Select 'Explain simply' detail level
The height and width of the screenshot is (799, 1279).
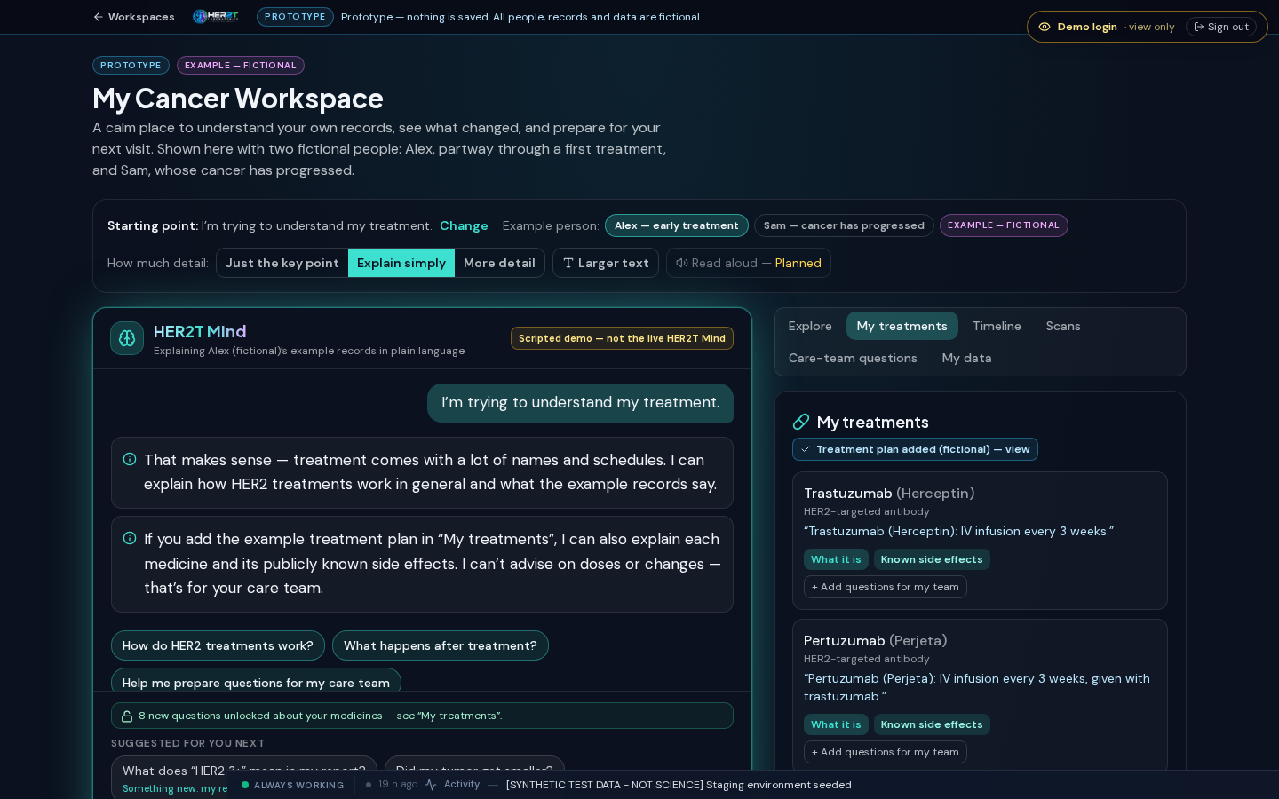pos(401,263)
